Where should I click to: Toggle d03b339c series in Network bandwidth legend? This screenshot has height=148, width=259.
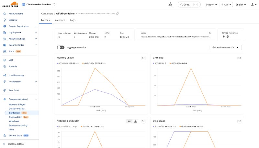coord(92,126)
